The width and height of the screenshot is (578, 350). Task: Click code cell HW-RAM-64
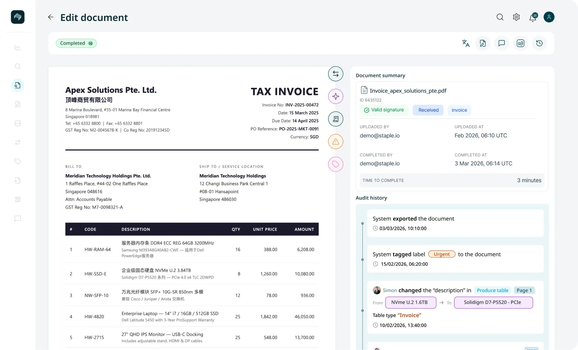click(97, 250)
